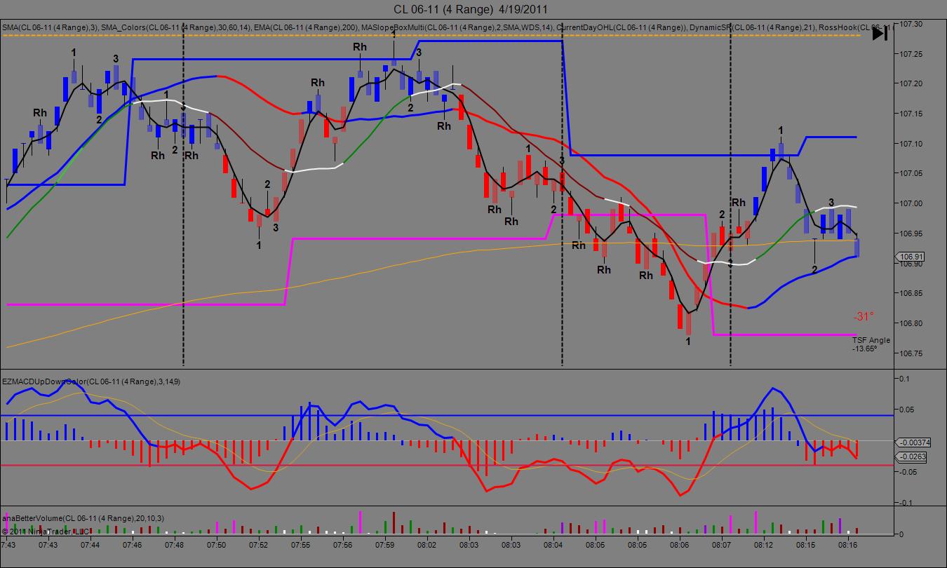Click the 08:12 time axis label
947x568 pixels.
click(764, 544)
